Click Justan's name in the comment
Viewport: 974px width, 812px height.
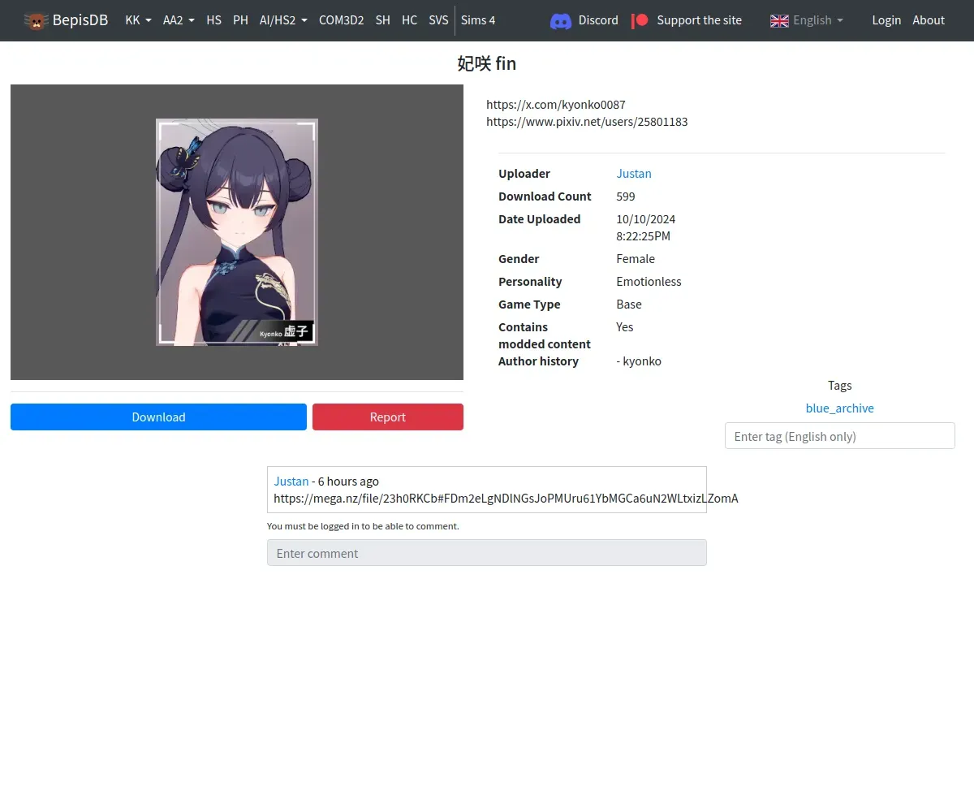[x=291, y=481]
